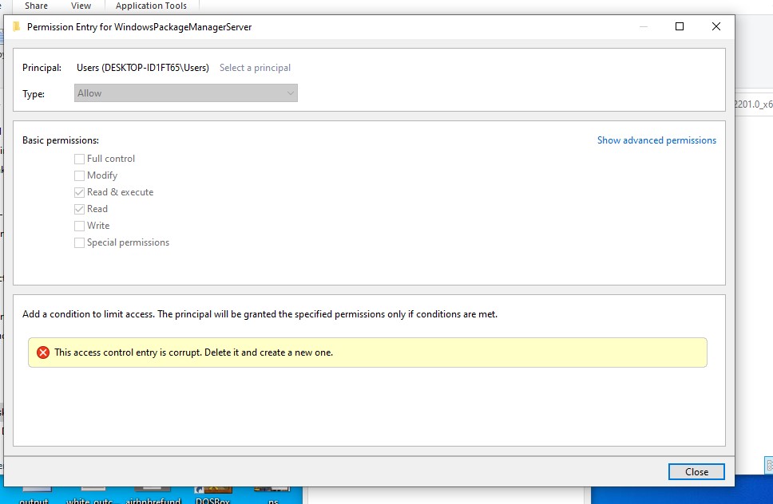Screen dimensions: 773x504
Task: Click the folder icon in dialog title bar
Action: [x=16, y=26]
